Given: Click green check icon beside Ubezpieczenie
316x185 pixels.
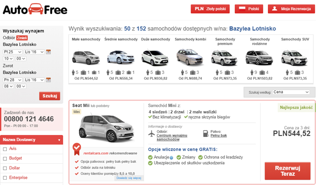Looking at the screenshot, I should coord(150,163).
